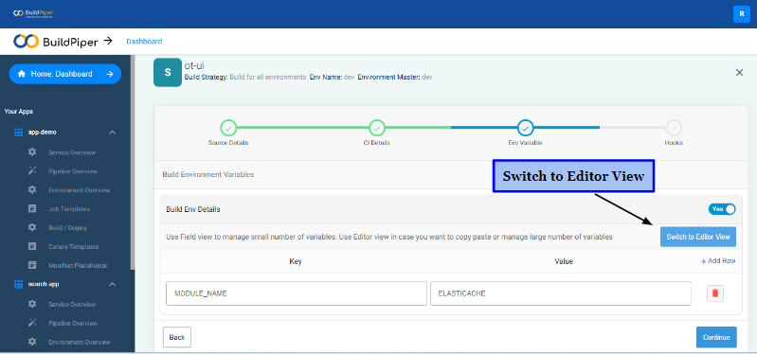757x354 pixels.
Task: Click the Manifest Placeholder icon
Action: click(x=32, y=265)
